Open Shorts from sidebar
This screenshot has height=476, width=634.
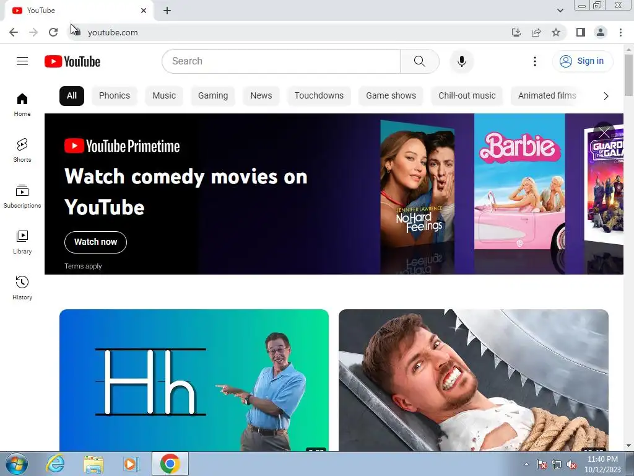(22, 150)
